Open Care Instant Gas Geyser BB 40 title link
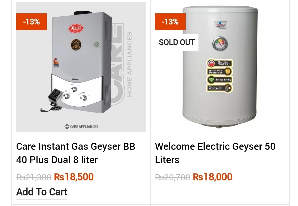 tap(76, 153)
